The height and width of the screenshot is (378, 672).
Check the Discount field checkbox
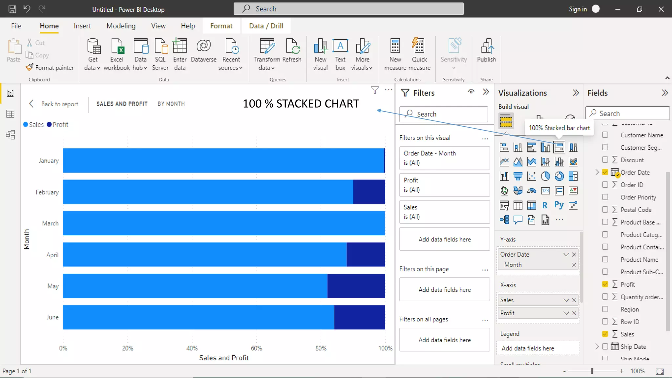[x=605, y=160]
